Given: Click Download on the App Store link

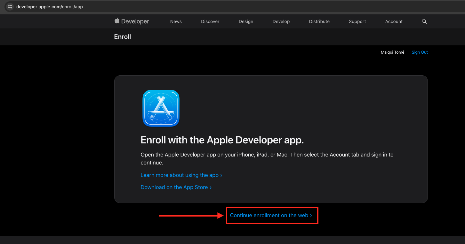Looking at the screenshot, I should coord(176,187).
